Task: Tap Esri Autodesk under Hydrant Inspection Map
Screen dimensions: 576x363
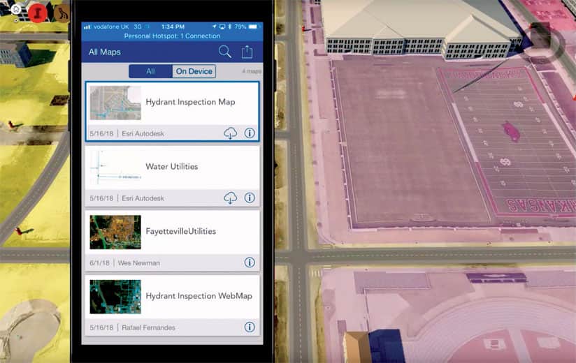Action: 143,133
